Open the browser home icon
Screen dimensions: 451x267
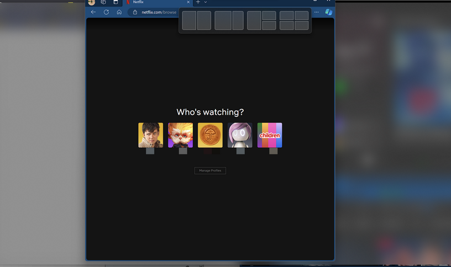119,12
